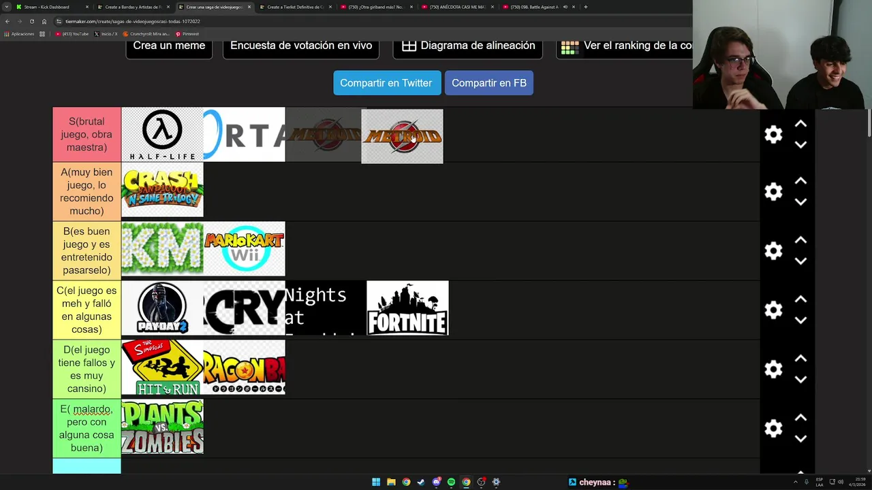Open settings gear for E tier row
Screen dimensions: 872x490
coord(773,428)
